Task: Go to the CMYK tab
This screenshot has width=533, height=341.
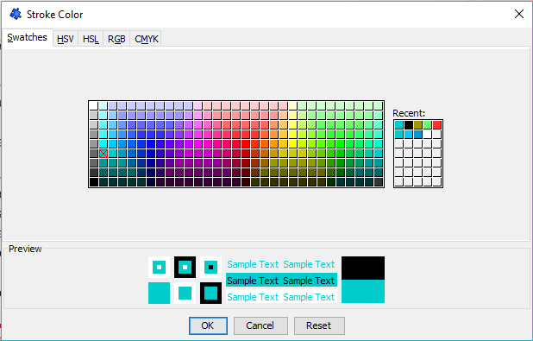Action: pyautogui.click(x=146, y=39)
